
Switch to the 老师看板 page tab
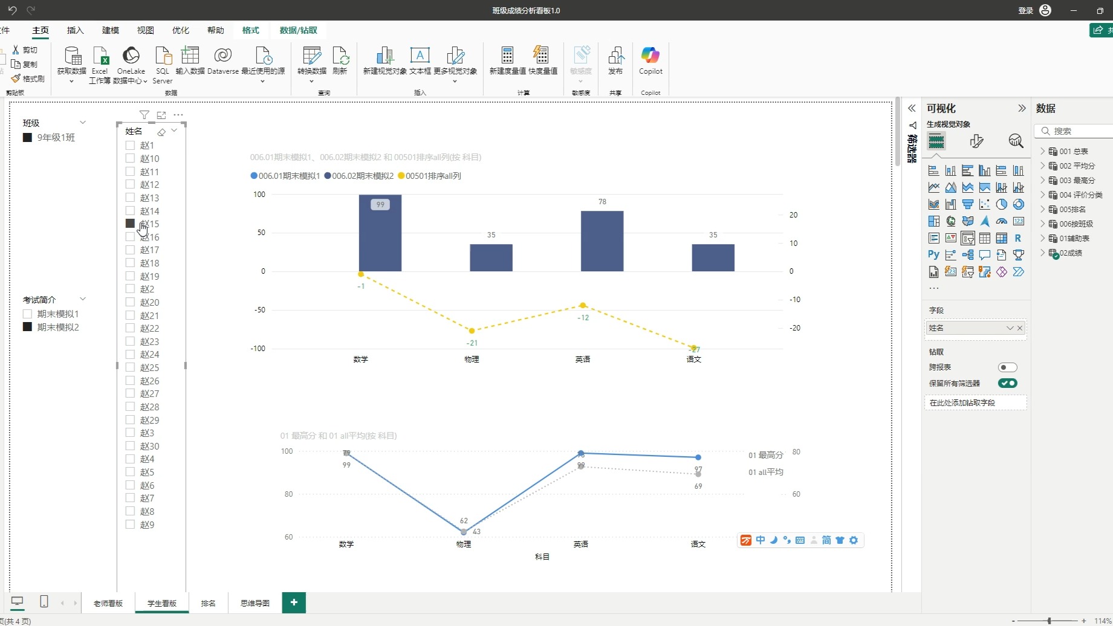click(x=108, y=603)
